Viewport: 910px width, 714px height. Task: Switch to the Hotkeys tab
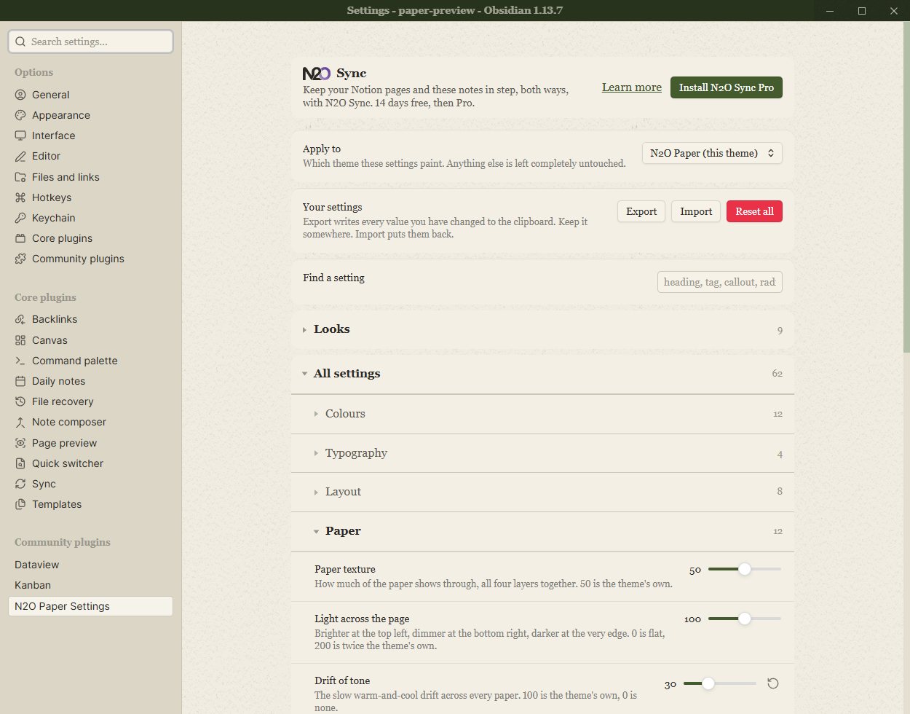coord(90,197)
